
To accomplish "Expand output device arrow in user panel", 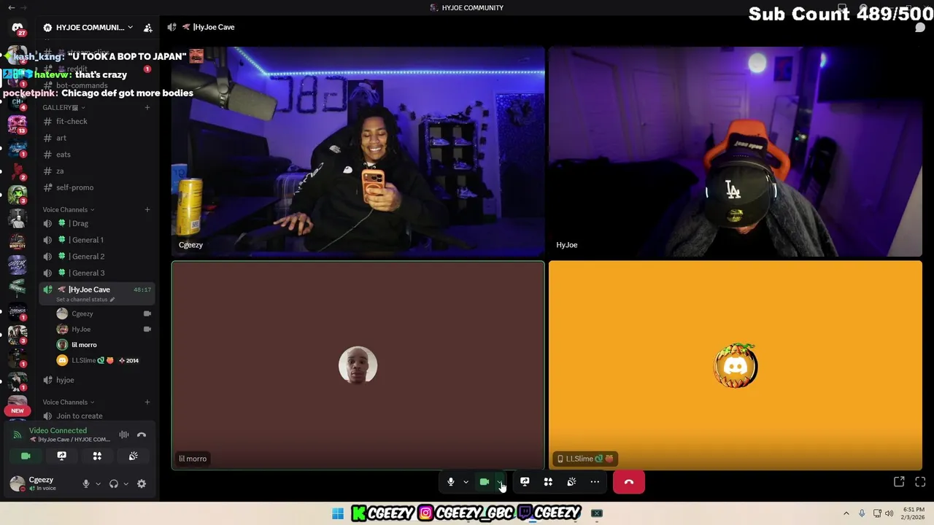I will 126,483.
